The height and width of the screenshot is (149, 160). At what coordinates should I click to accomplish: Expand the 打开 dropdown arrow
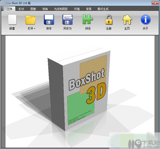[35, 29]
